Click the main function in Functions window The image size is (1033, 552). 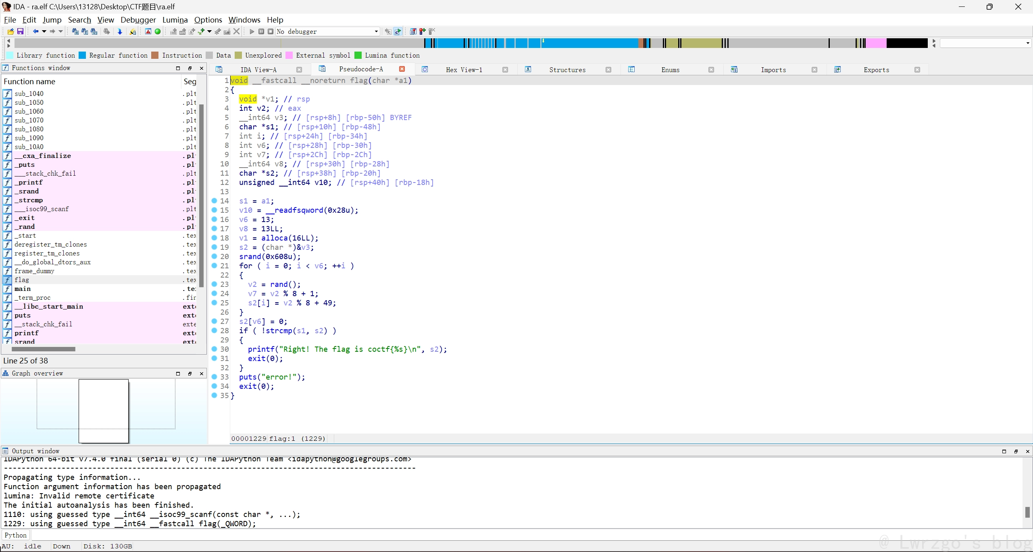pyautogui.click(x=22, y=288)
